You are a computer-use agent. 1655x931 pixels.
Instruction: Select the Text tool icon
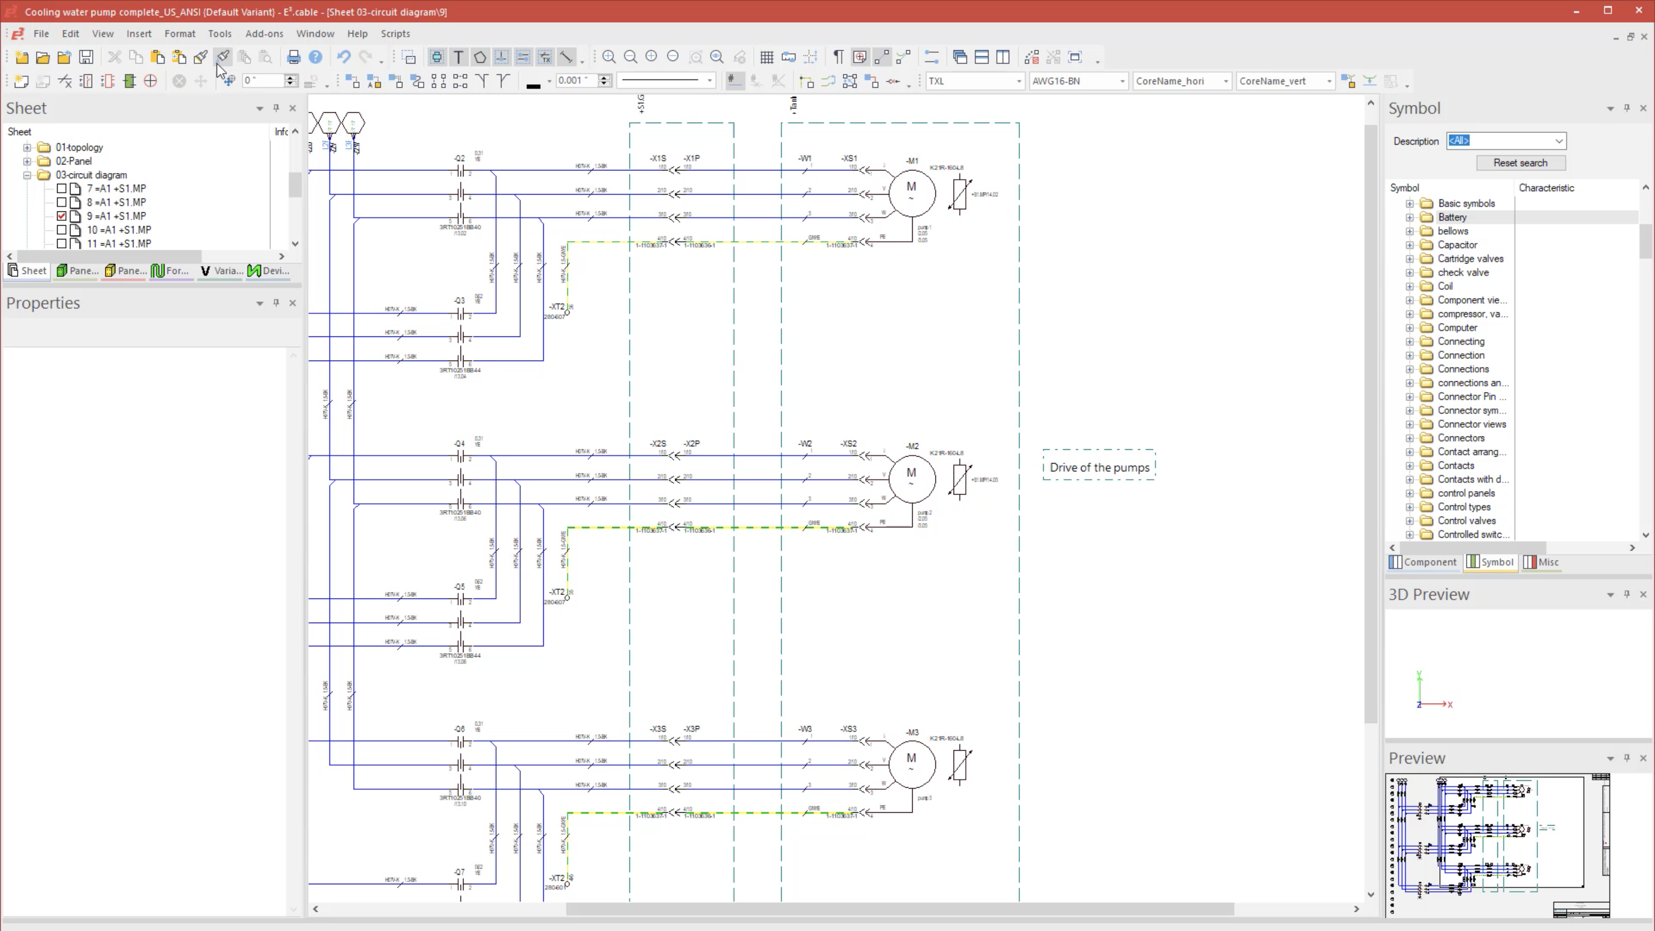click(459, 57)
